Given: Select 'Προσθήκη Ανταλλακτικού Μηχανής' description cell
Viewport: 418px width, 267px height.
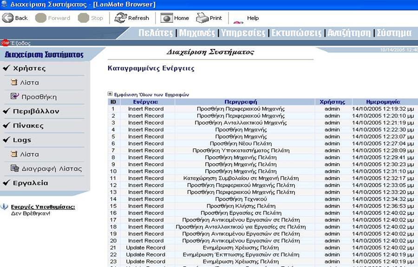Looking at the screenshot, I should pyautogui.click(x=241, y=123).
